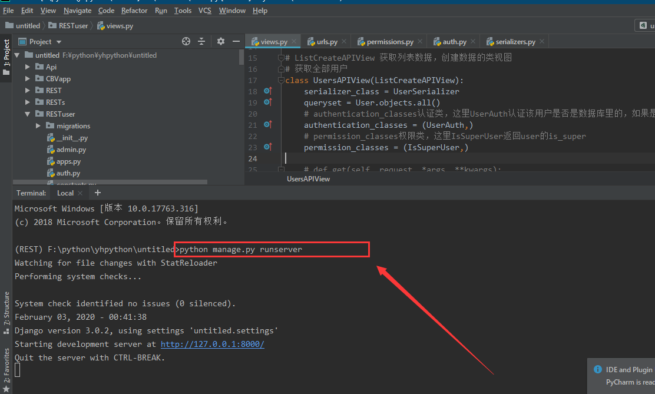Open the http://127.0.0.1:8000/ link
Image resolution: width=655 pixels, height=394 pixels.
tap(212, 345)
